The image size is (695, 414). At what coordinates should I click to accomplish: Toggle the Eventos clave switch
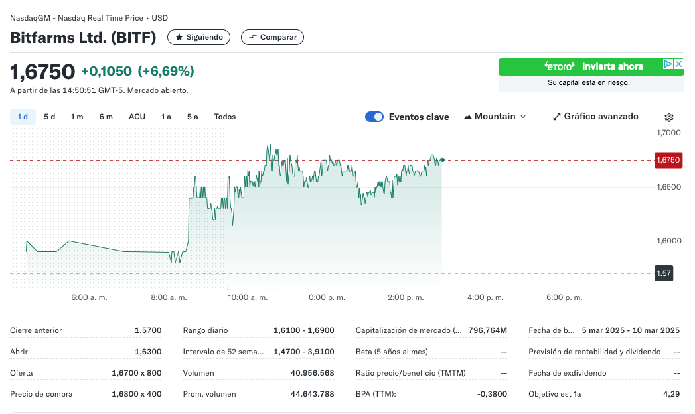374,117
